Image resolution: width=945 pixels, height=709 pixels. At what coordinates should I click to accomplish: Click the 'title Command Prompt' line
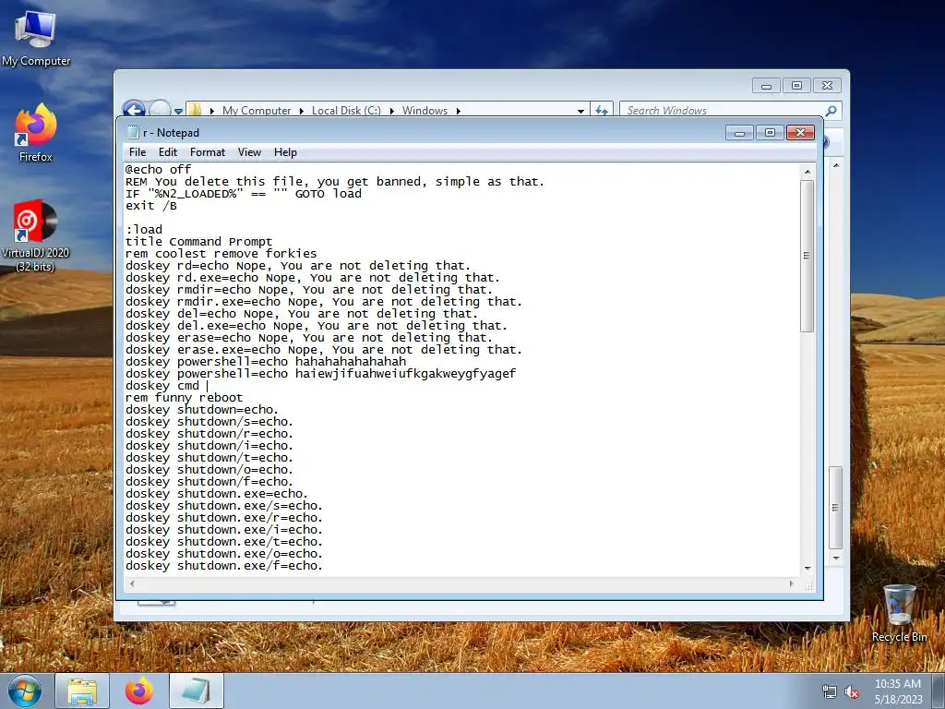(x=199, y=242)
